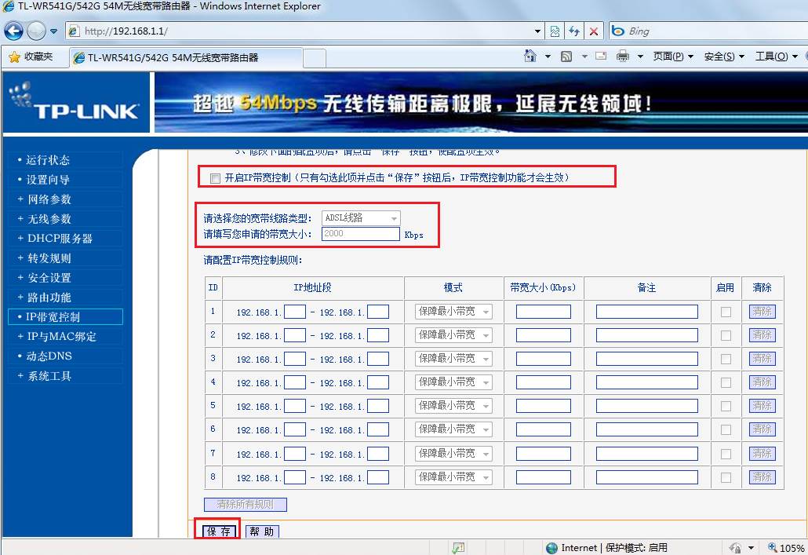Click 清除 button in row 4
The height and width of the screenshot is (555, 808).
[763, 382]
